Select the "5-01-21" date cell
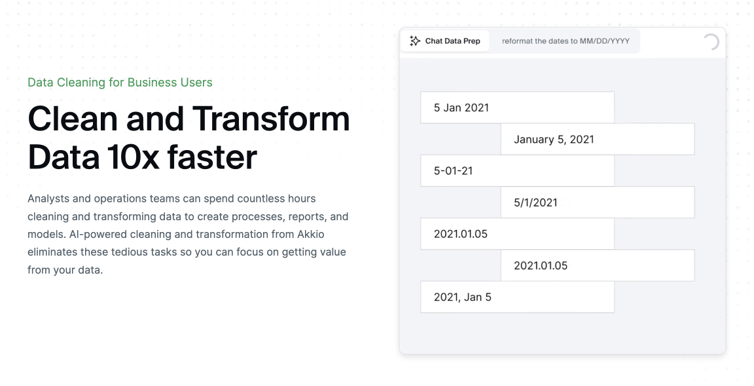The height and width of the screenshot is (386, 754). click(x=517, y=170)
